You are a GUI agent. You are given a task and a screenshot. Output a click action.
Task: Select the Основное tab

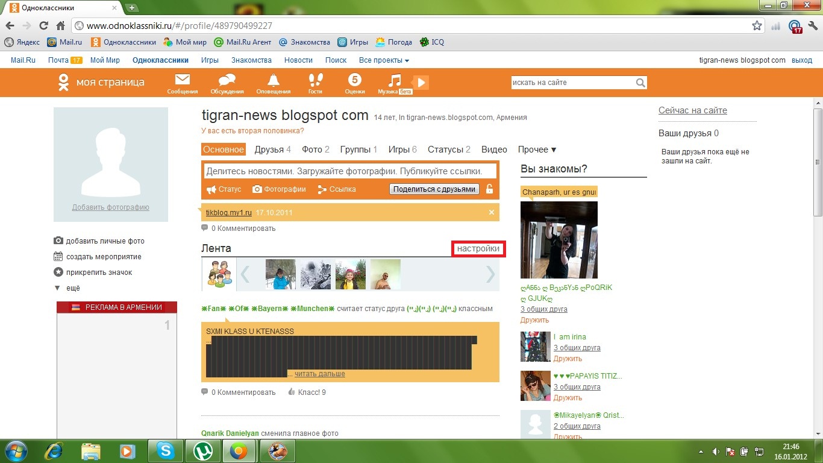224,150
